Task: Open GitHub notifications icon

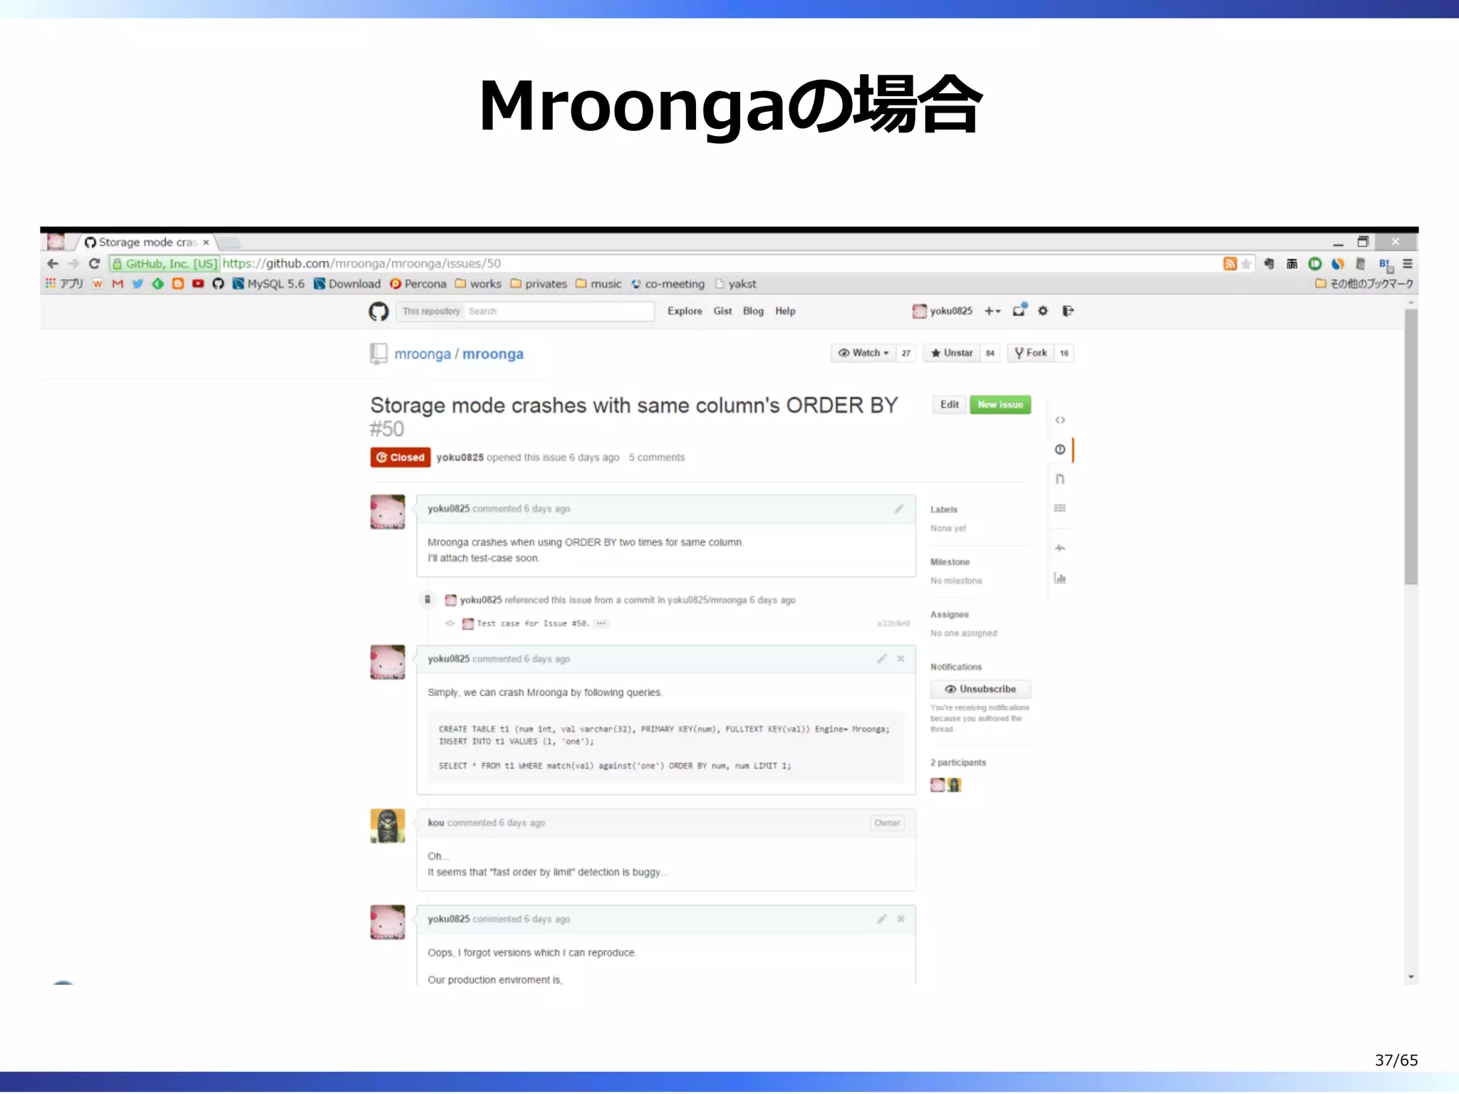Action: coord(1019,311)
